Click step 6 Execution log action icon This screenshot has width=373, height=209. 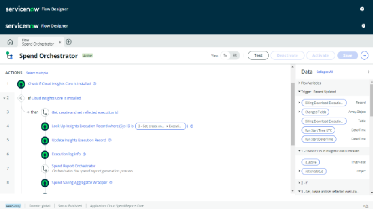45,154
